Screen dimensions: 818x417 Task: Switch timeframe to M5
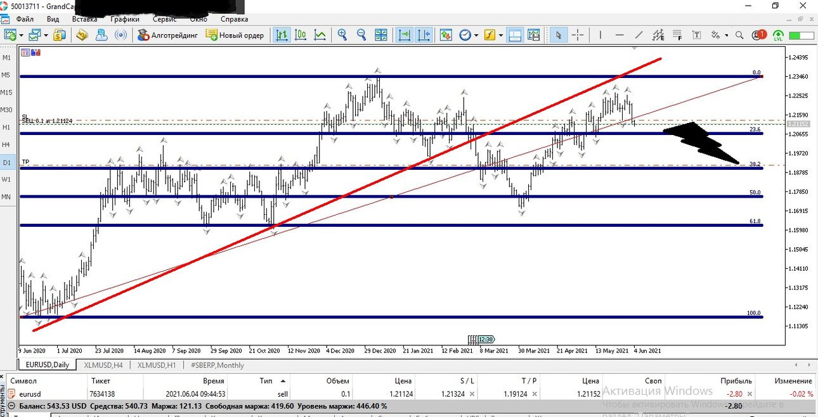6,75
